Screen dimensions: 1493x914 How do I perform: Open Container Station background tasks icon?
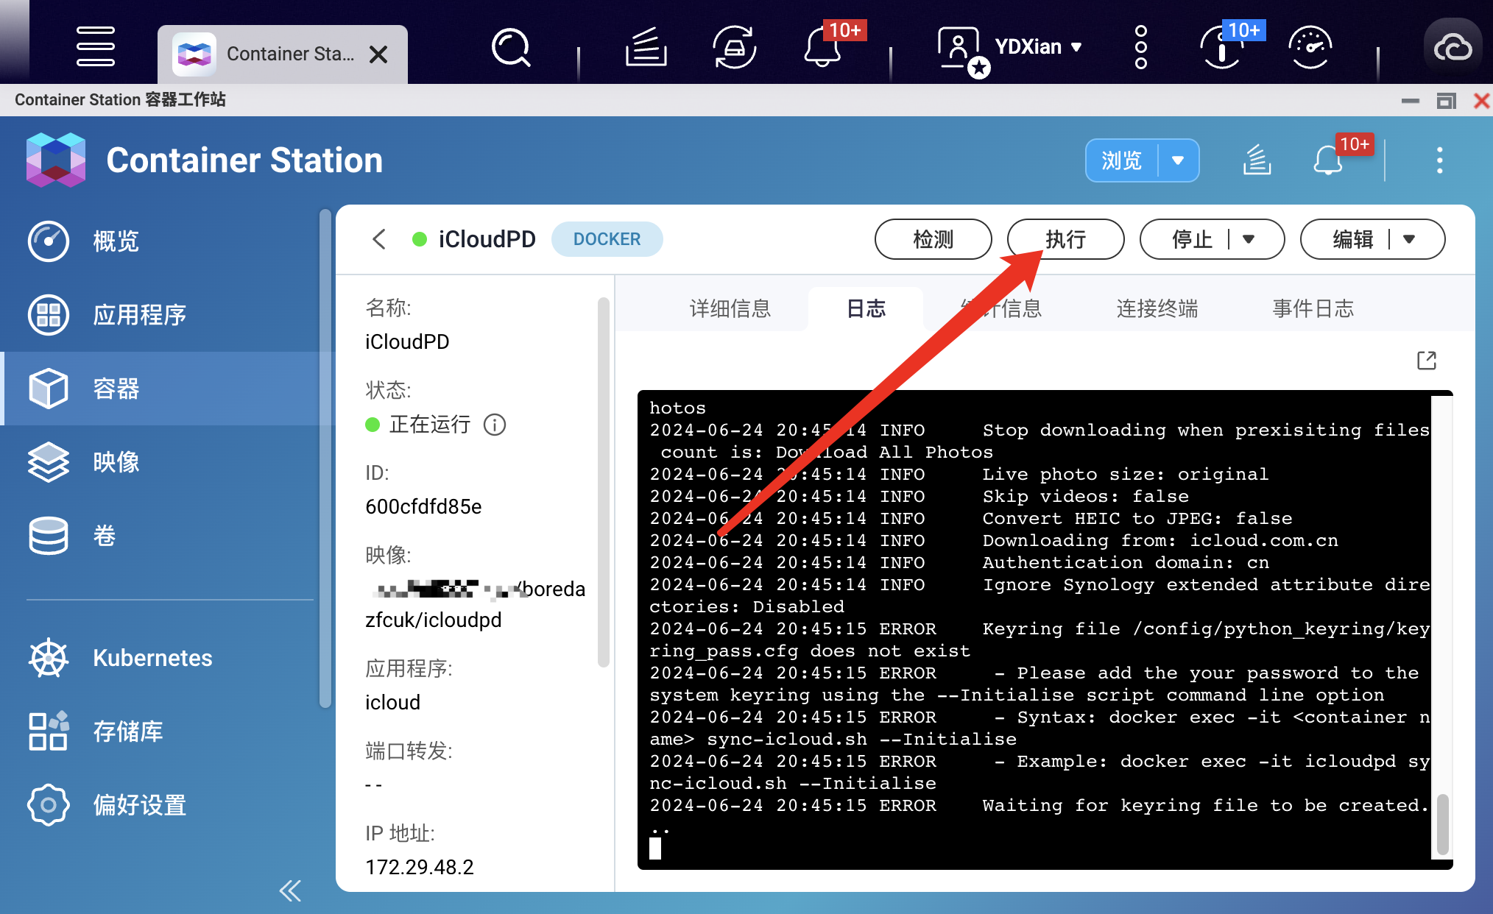tap(1257, 160)
